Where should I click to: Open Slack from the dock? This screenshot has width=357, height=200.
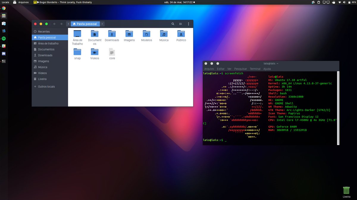(4, 46)
